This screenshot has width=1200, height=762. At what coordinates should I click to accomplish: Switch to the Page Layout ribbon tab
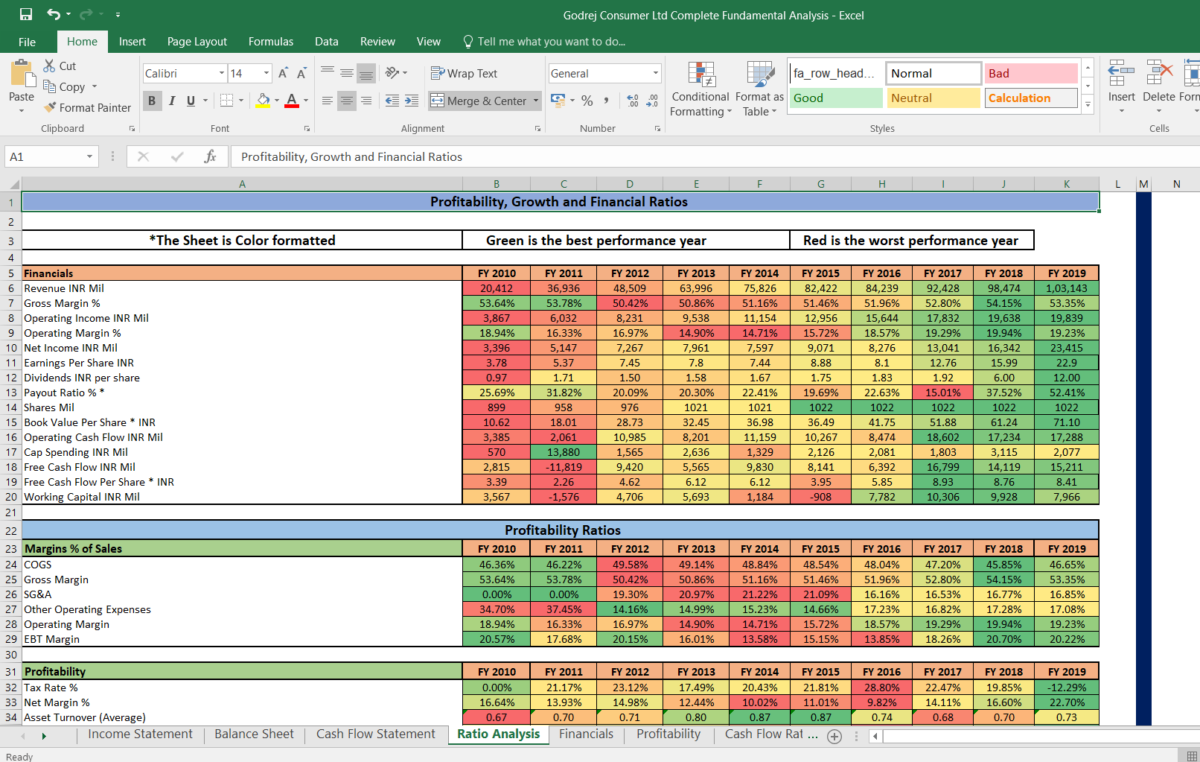click(x=197, y=42)
